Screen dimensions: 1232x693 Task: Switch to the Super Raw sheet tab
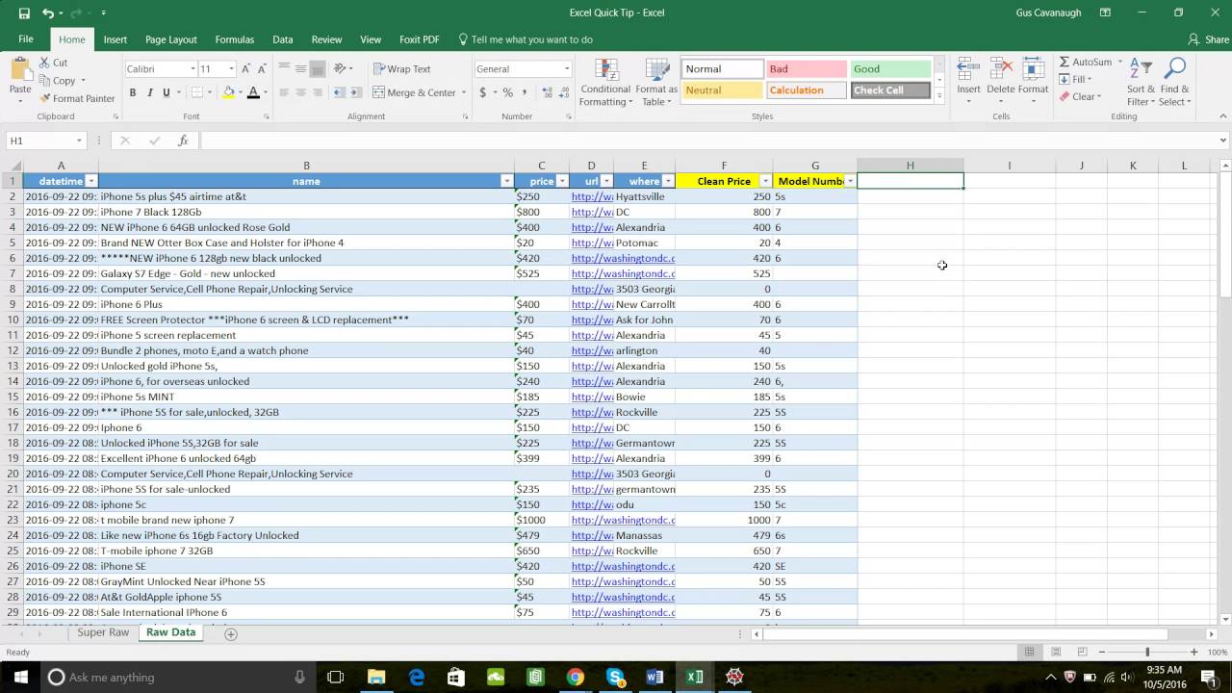(103, 632)
